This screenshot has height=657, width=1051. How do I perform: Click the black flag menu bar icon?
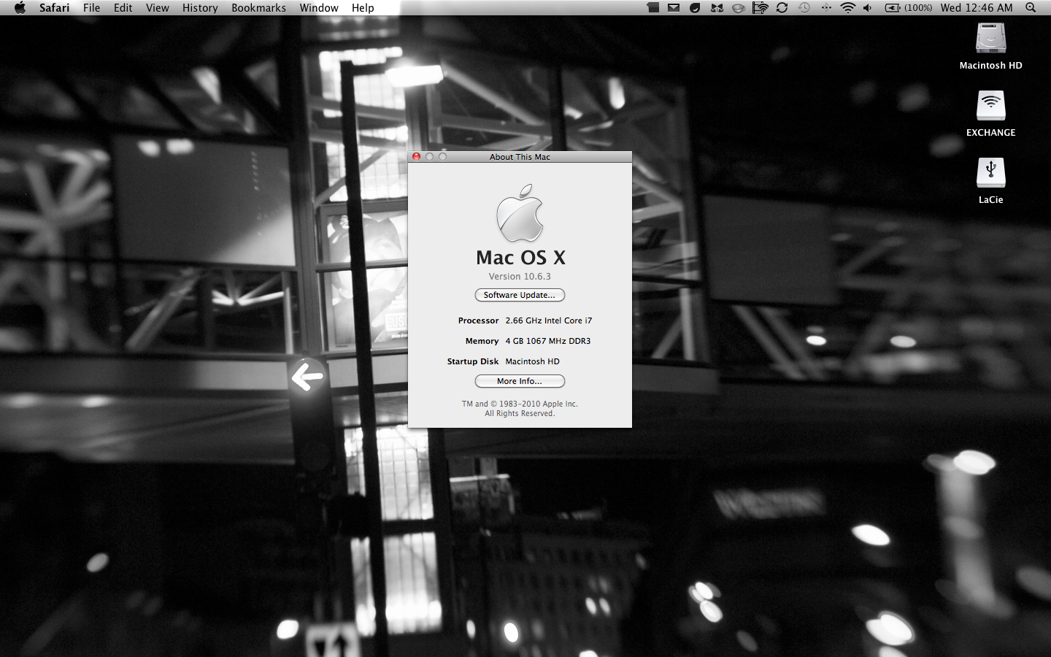[652, 7]
